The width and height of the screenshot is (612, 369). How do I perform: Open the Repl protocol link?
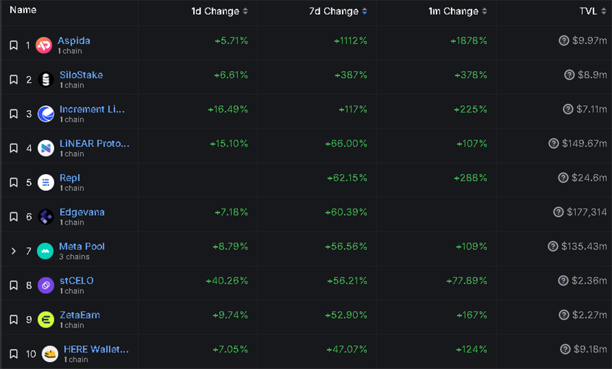[x=70, y=178]
